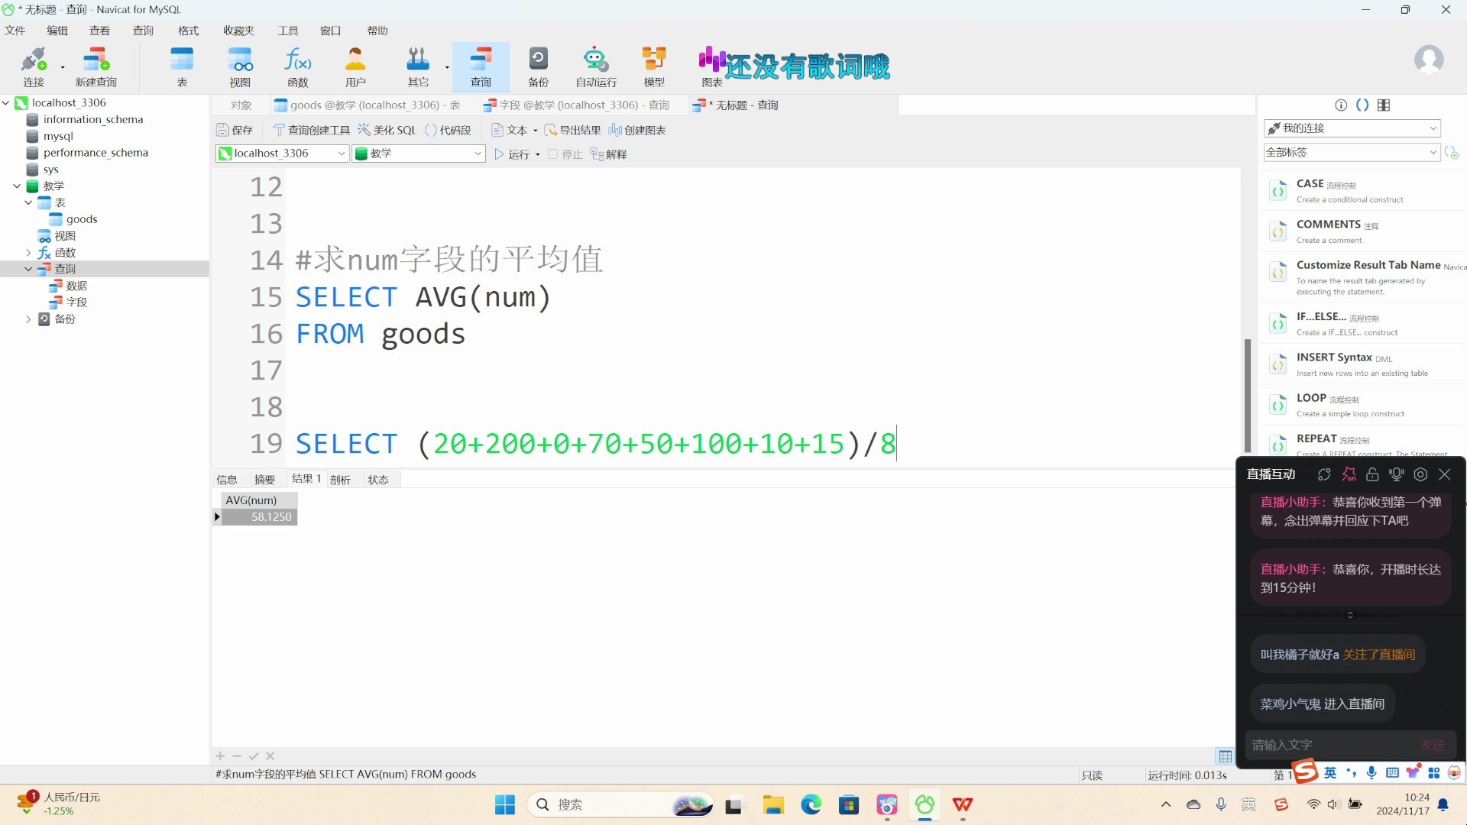Click the query editor vertical scrollbar
This screenshot has width=1467, height=825.
[1247, 394]
